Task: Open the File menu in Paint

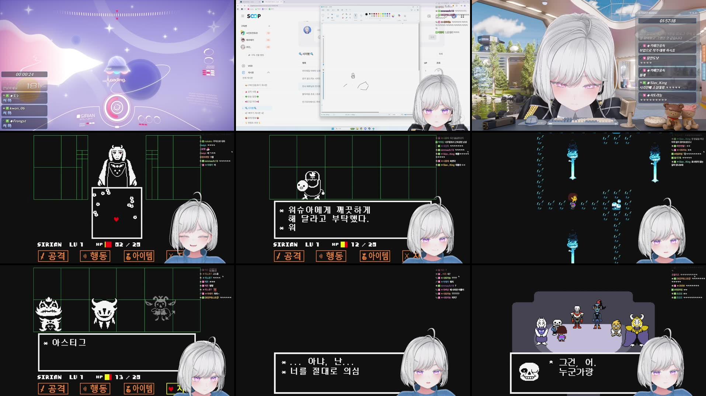Action: click(323, 10)
